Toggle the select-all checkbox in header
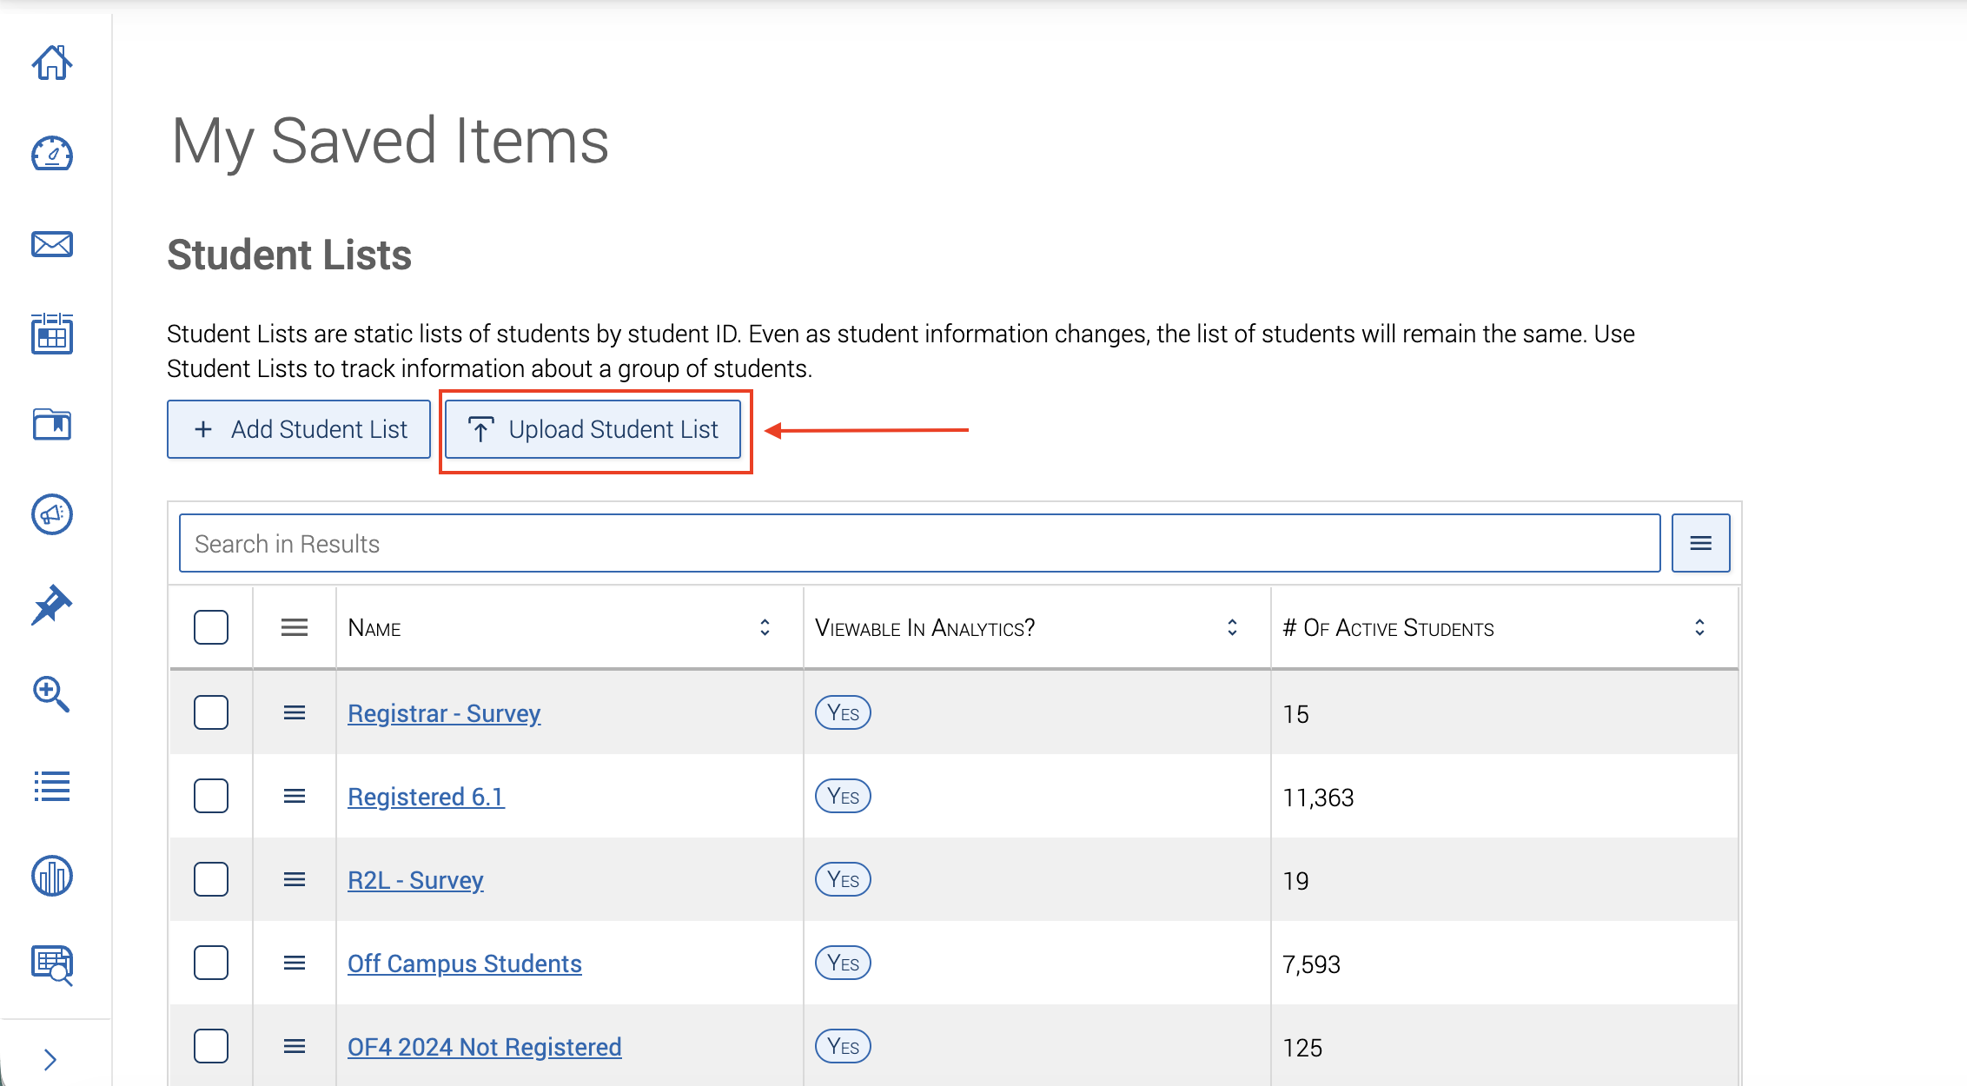The image size is (1967, 1086). pos(211,627)
